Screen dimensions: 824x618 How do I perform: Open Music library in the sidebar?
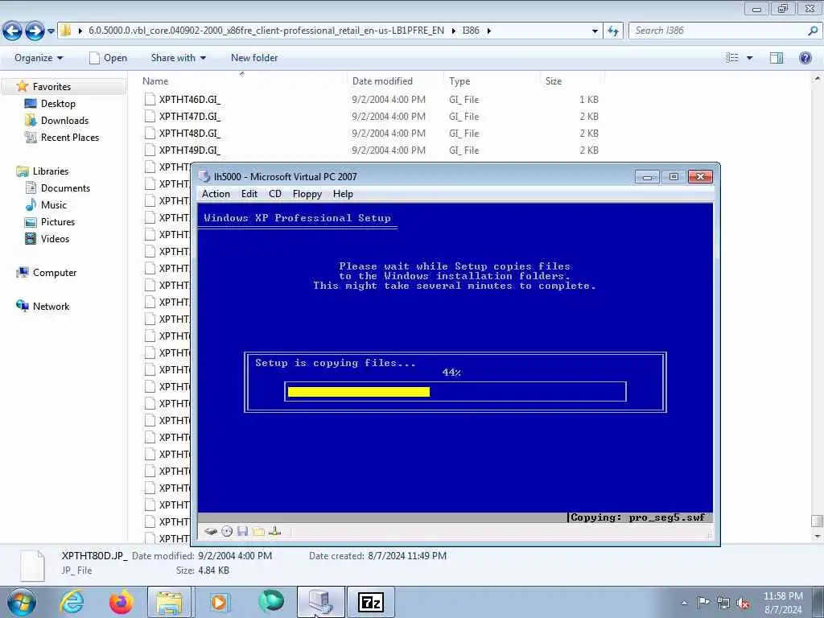tap(54, 205)
